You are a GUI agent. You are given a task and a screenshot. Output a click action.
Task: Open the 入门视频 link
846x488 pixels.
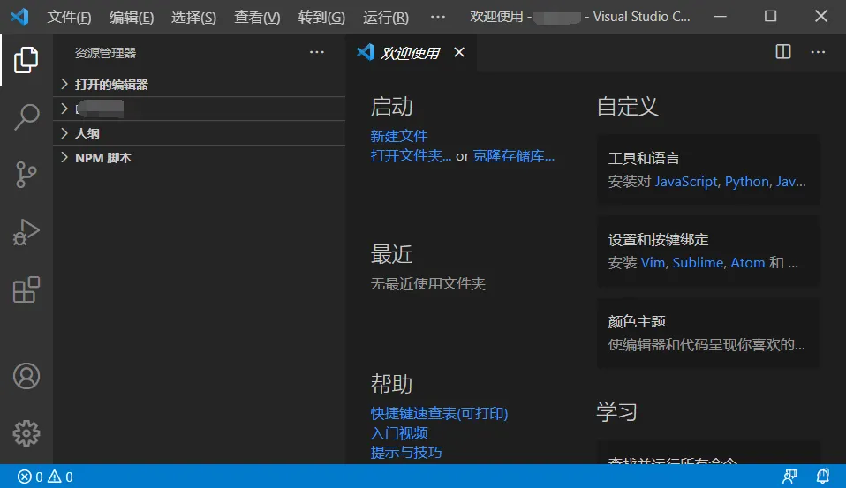click(x=399, y=433)
